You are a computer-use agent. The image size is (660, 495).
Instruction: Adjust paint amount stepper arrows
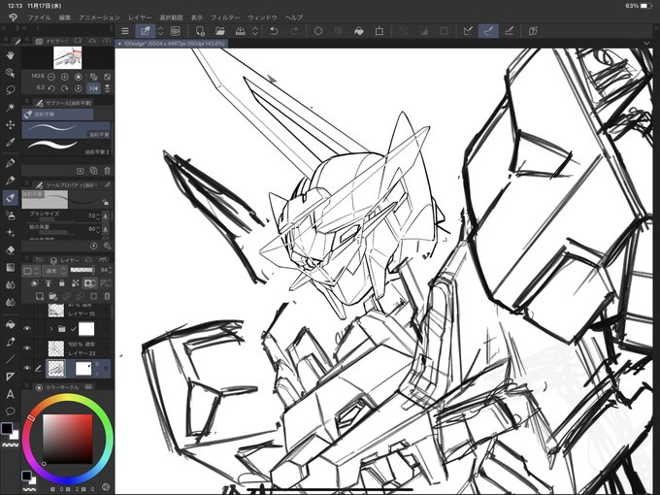pos(98,229)
